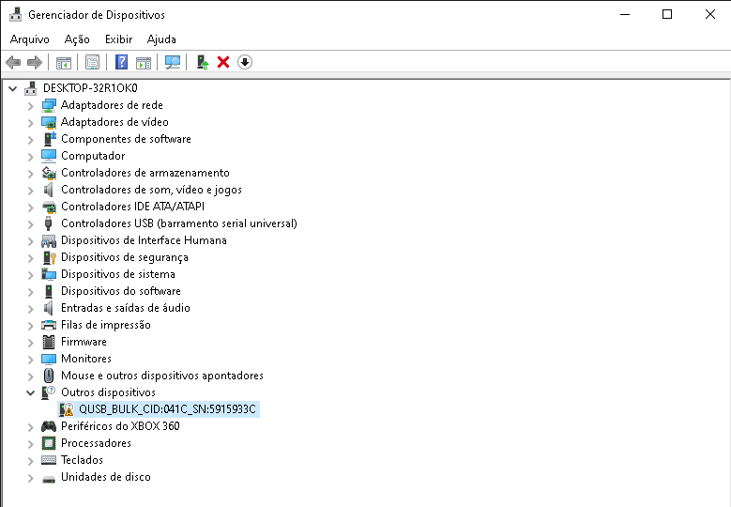Image resolution: width=731 pixels, height=507 pixels.
Task: Expand Dispositivos de sistema chevron
Action: coord(31,275)
